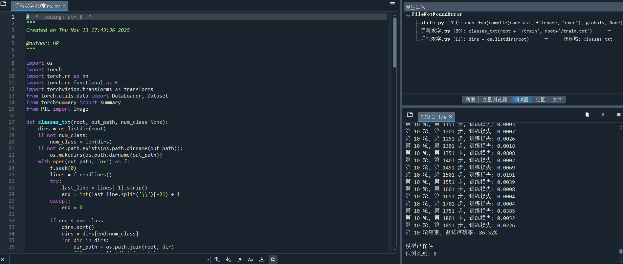Switch to the 调试器 pane tab
This screenshot has width=623, height=264.
[521, 99]
